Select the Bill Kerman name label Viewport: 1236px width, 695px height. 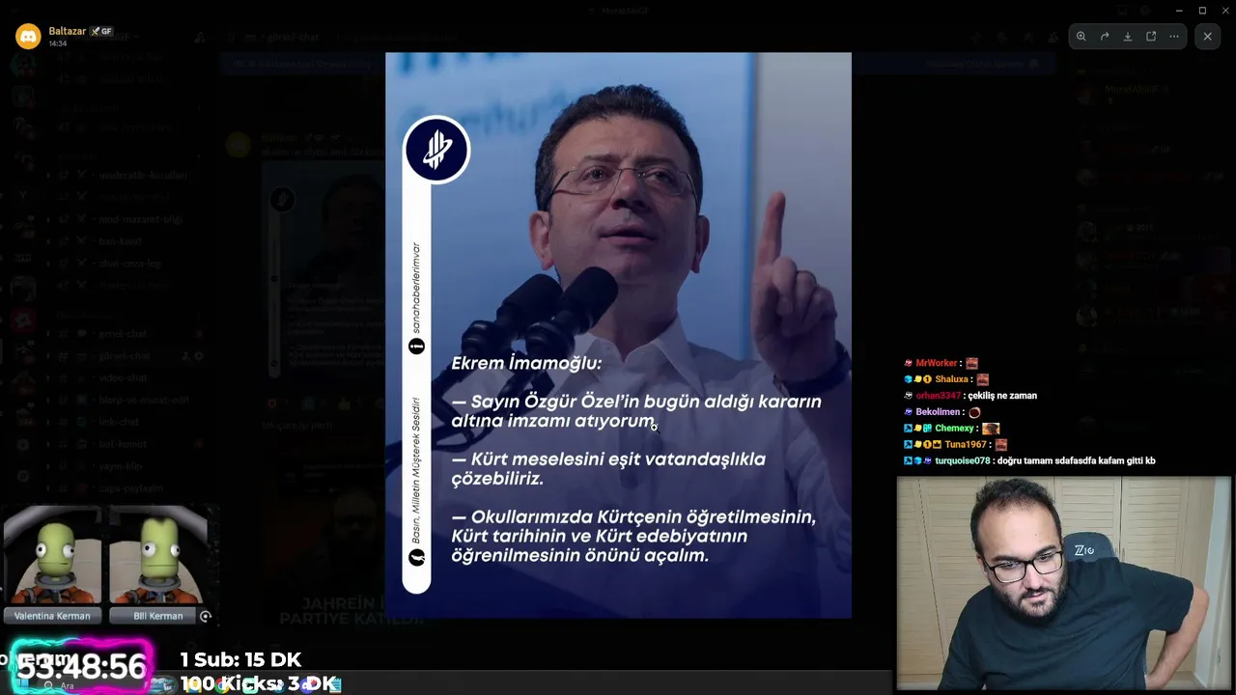click(157, 616)
